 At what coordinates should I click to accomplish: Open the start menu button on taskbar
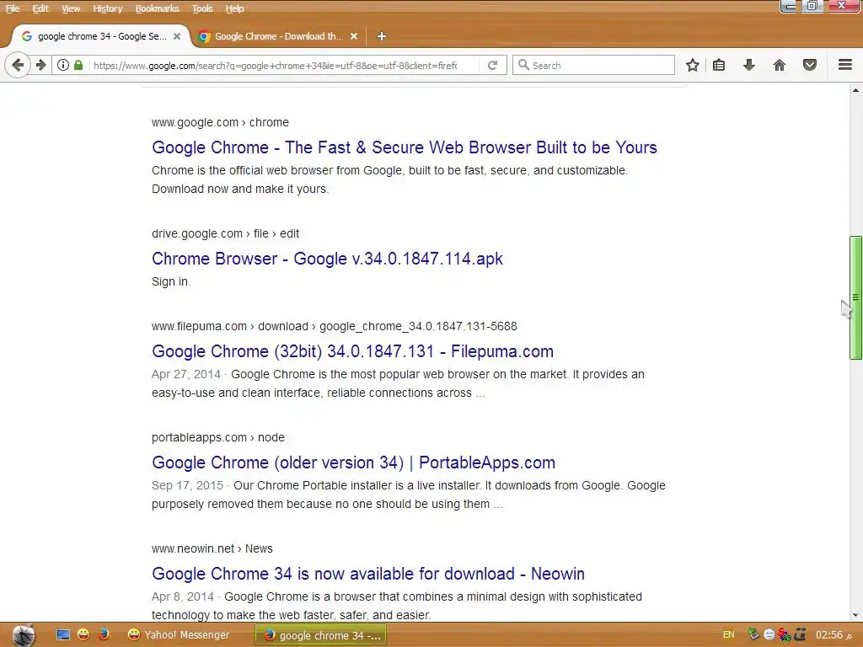click(24, 635)
